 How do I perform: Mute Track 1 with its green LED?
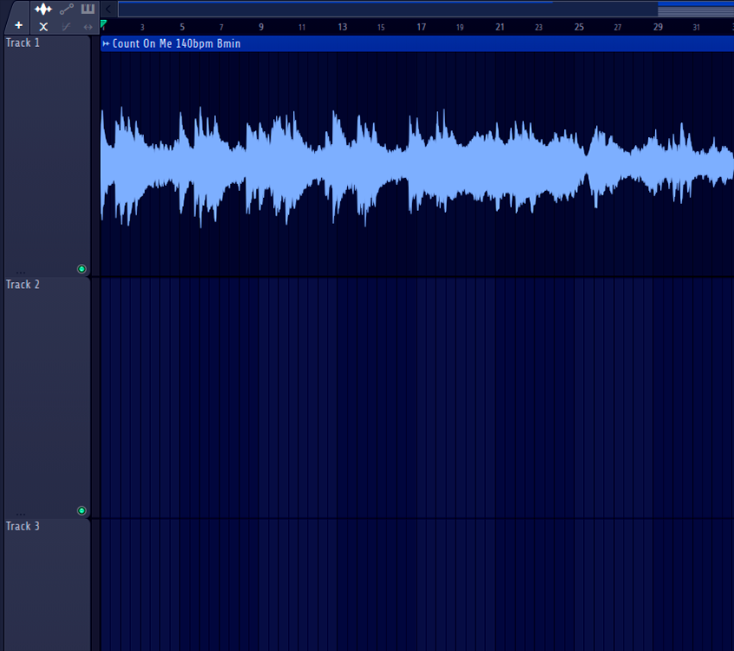pyautogui.click(x=82, y=269)
